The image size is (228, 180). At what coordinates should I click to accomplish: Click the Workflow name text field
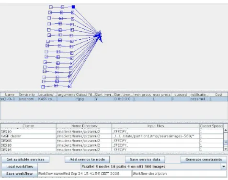point(85,174)
